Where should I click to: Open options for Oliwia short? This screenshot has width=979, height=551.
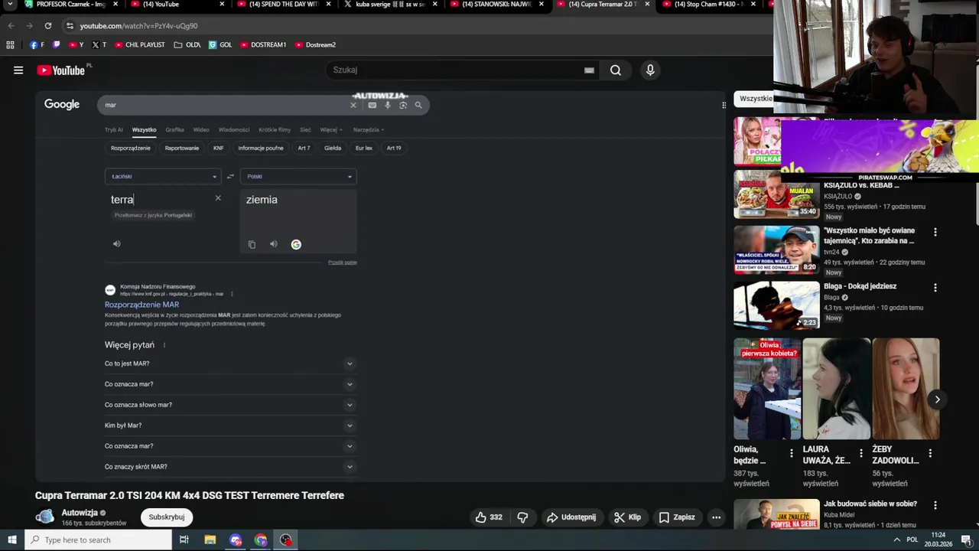[x=792, y=453]
